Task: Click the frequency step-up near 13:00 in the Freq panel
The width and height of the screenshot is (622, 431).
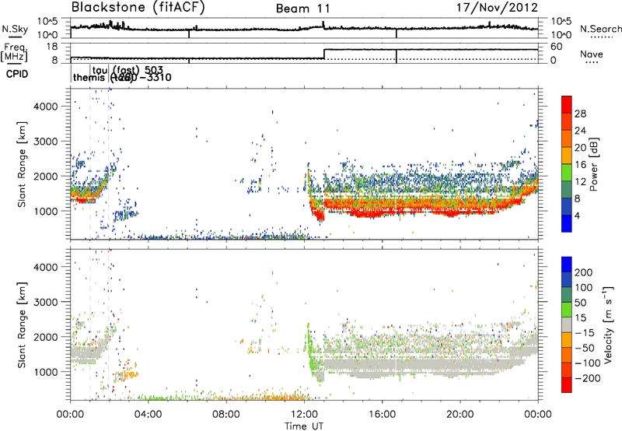Action: (x=324, y=54)
